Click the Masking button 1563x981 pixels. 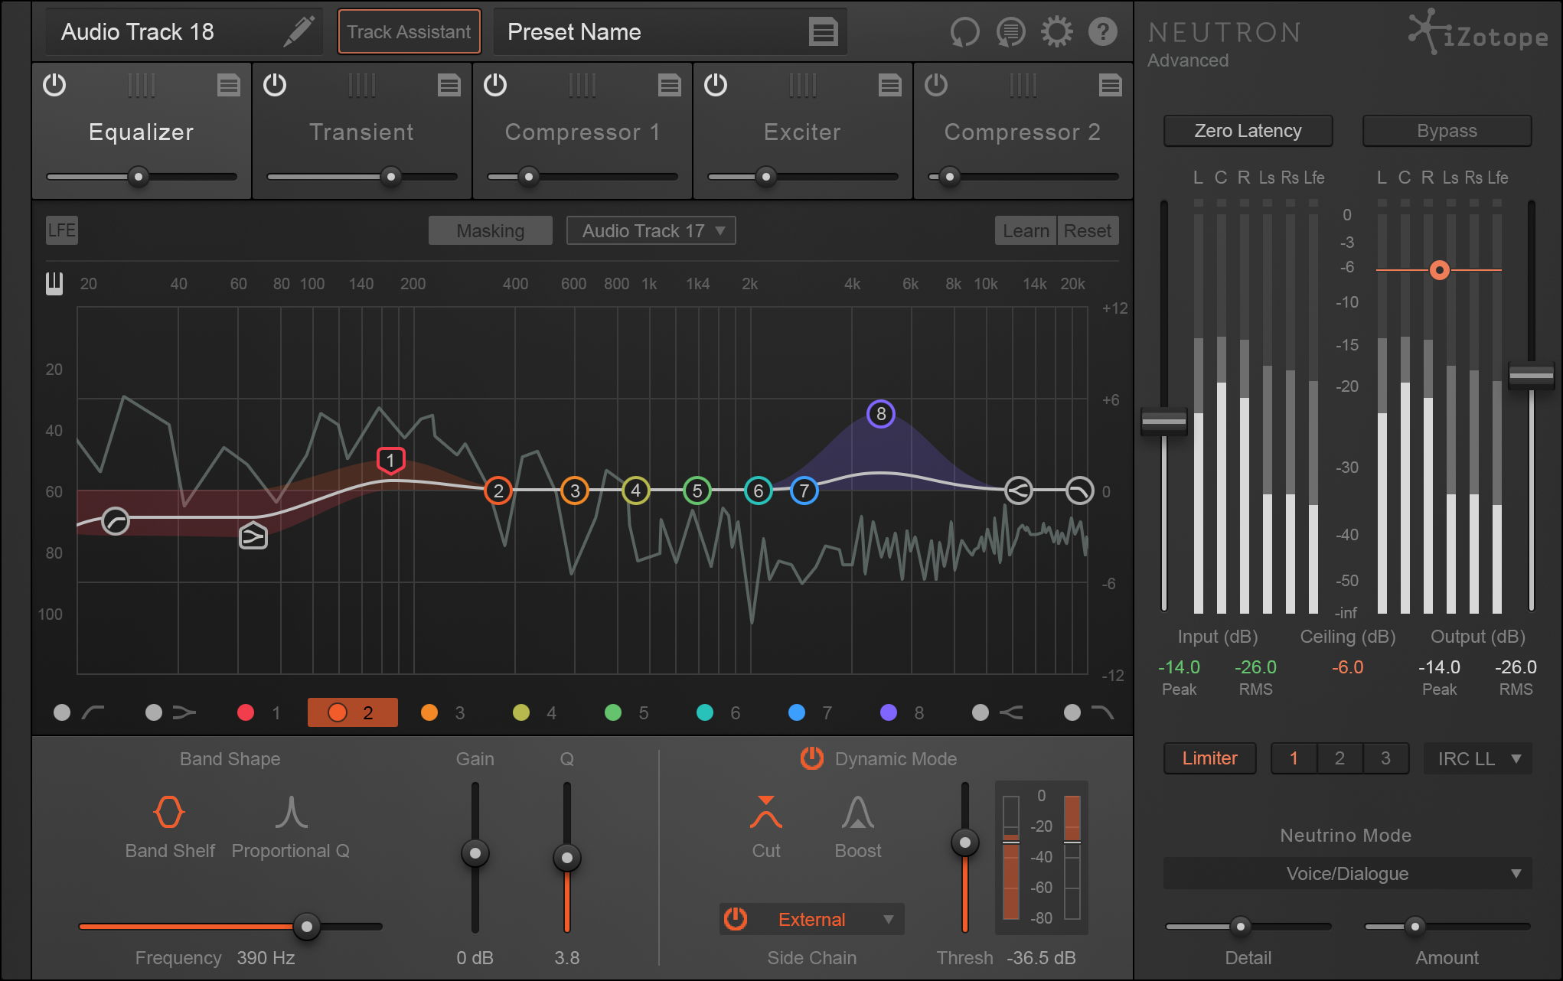click(491, 230)
